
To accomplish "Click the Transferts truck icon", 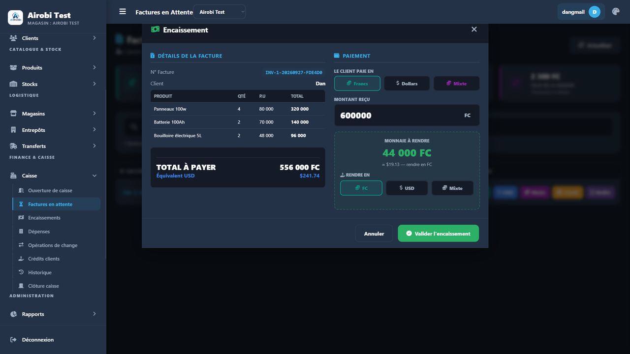I will coord(14,146).
